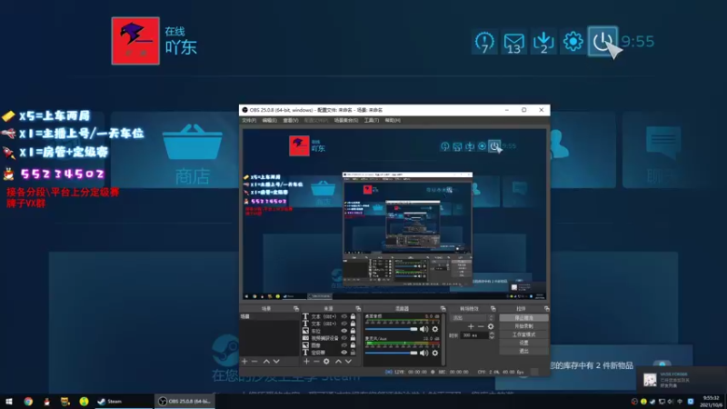Screen dimensions: 727x409
Task: Switch to Steam taskbar button
Action: (x=123, y=402)
